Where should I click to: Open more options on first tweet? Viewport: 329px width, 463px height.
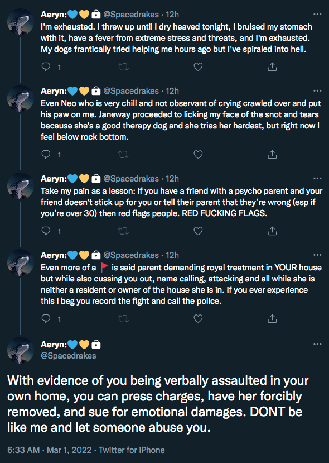tap(317, 14)
